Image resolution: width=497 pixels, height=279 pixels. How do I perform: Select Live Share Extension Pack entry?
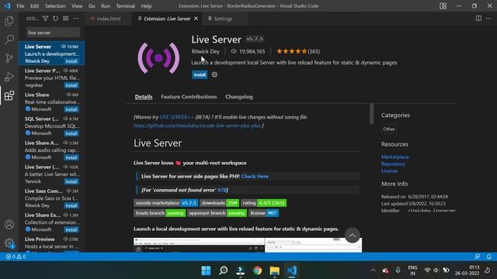click(x=52, y=222)
